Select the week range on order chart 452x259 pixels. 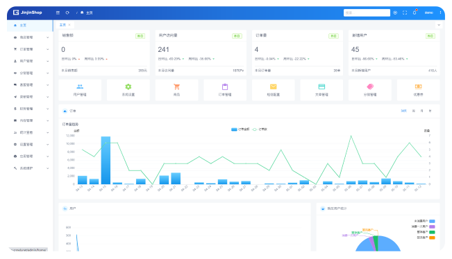pos(414,111)
